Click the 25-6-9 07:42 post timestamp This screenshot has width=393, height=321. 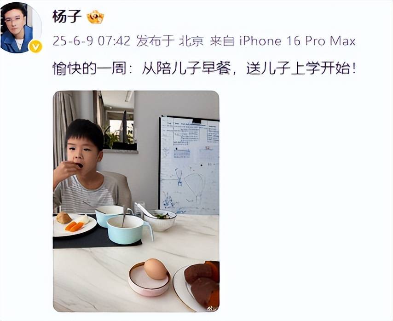pos(92,41)
